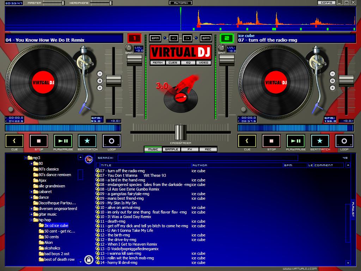Image resolution: width=361 pixels, height=271 pixels.
Task: Click the left deck CUE button
Action: pos(14,141)
